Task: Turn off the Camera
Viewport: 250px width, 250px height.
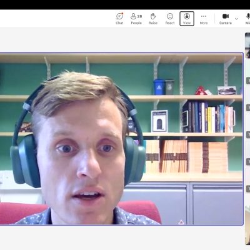Action: click(x=226, y=19)
